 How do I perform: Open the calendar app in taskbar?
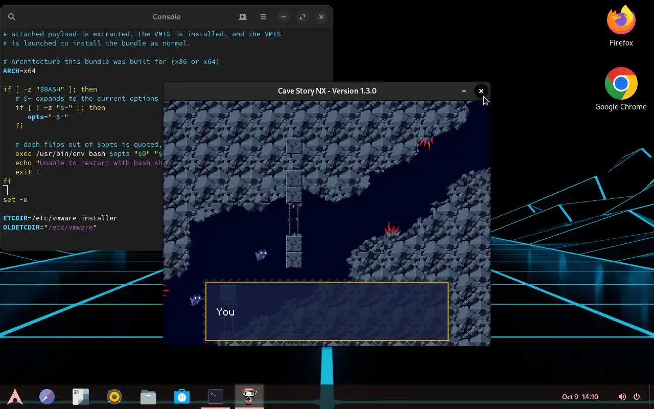[81, 396]
